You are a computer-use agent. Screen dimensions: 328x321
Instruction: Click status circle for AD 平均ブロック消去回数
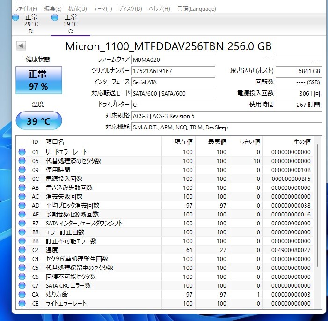tap(22, 205)
